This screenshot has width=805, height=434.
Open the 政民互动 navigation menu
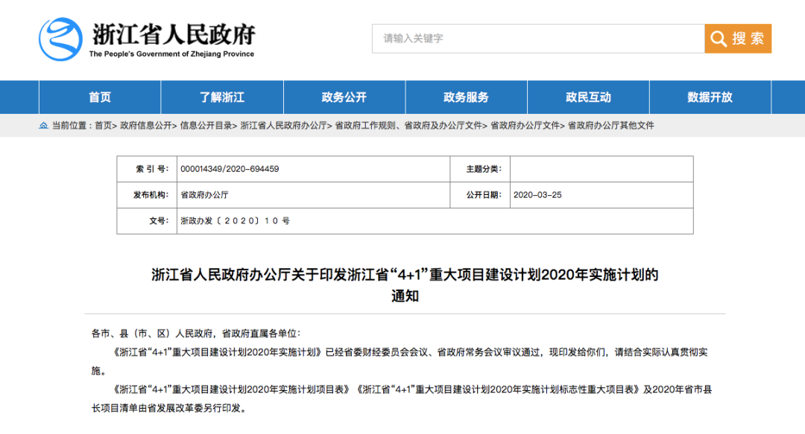pyautogui.click(x=588, y=98)
